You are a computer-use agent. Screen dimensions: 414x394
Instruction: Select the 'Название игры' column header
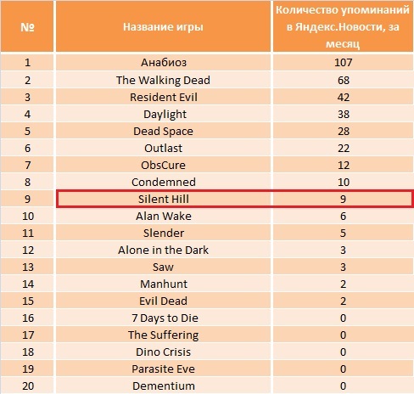(163, 26)
